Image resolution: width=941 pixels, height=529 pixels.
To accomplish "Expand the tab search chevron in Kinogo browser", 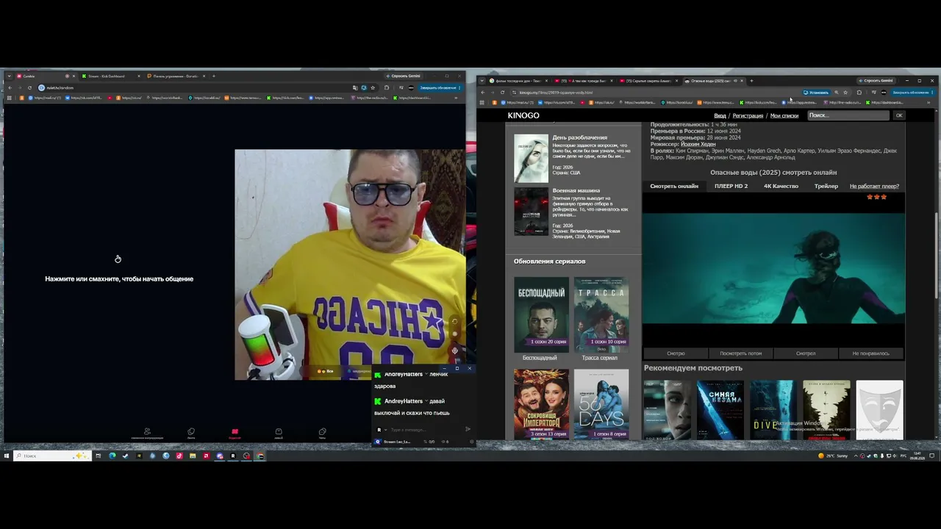I will point(482,81).
